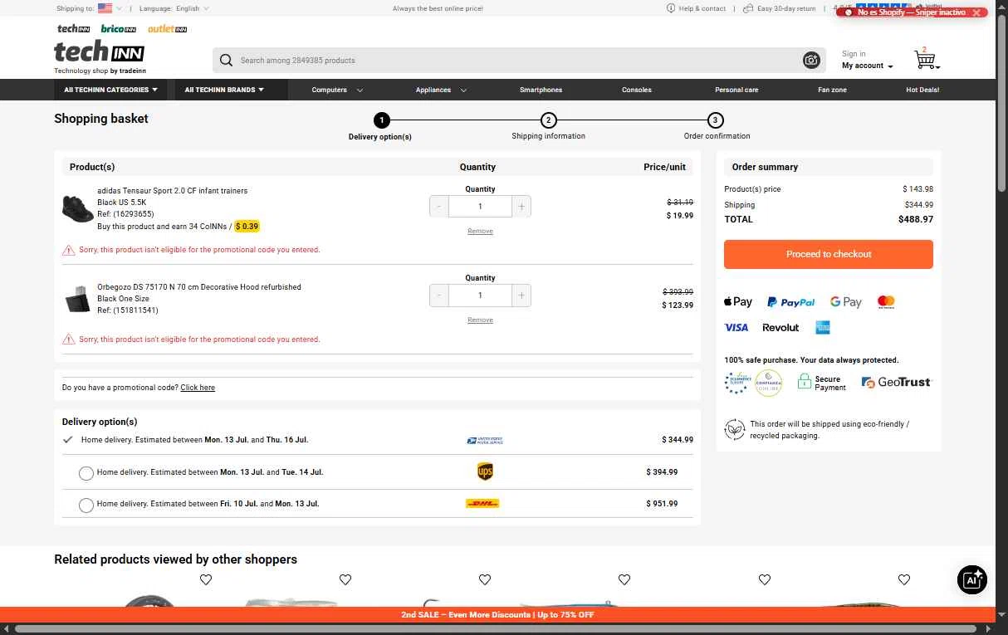Click the Secure Payment lock icon
The width and height of the screenshot is (1008, 635).
(804, 381)
